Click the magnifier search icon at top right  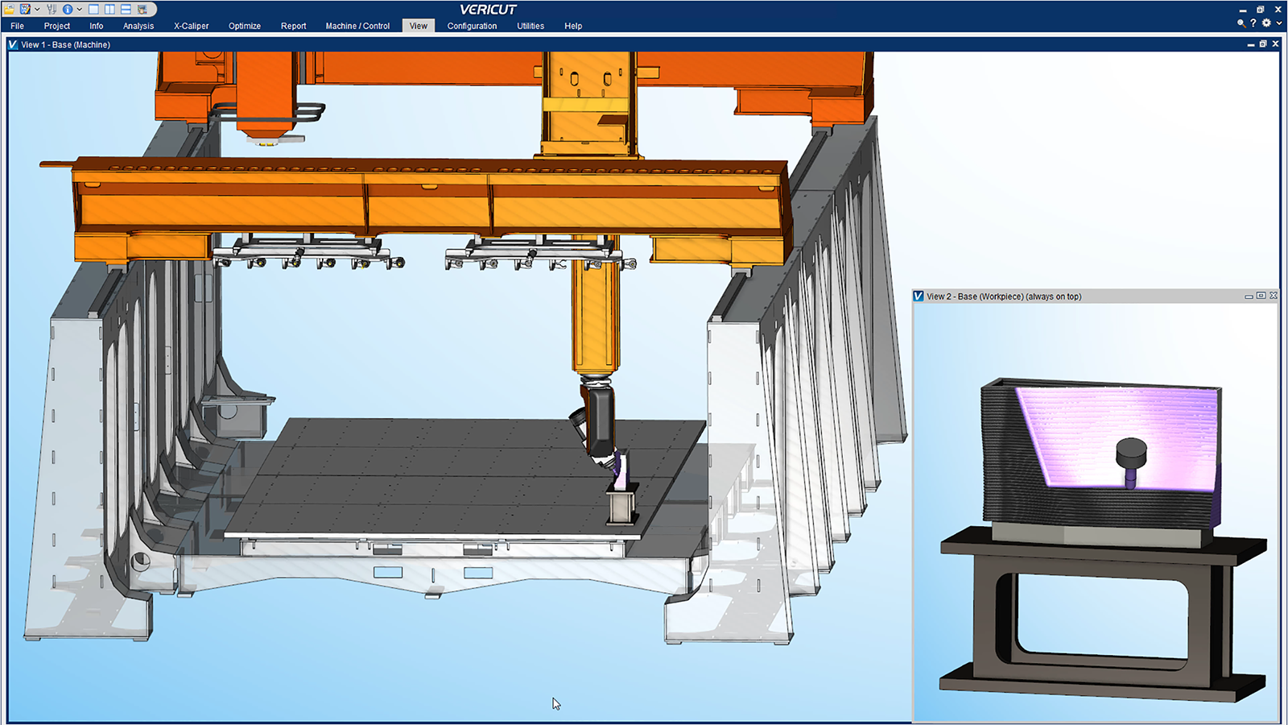pyautogui.click(x=1241, y=23)
